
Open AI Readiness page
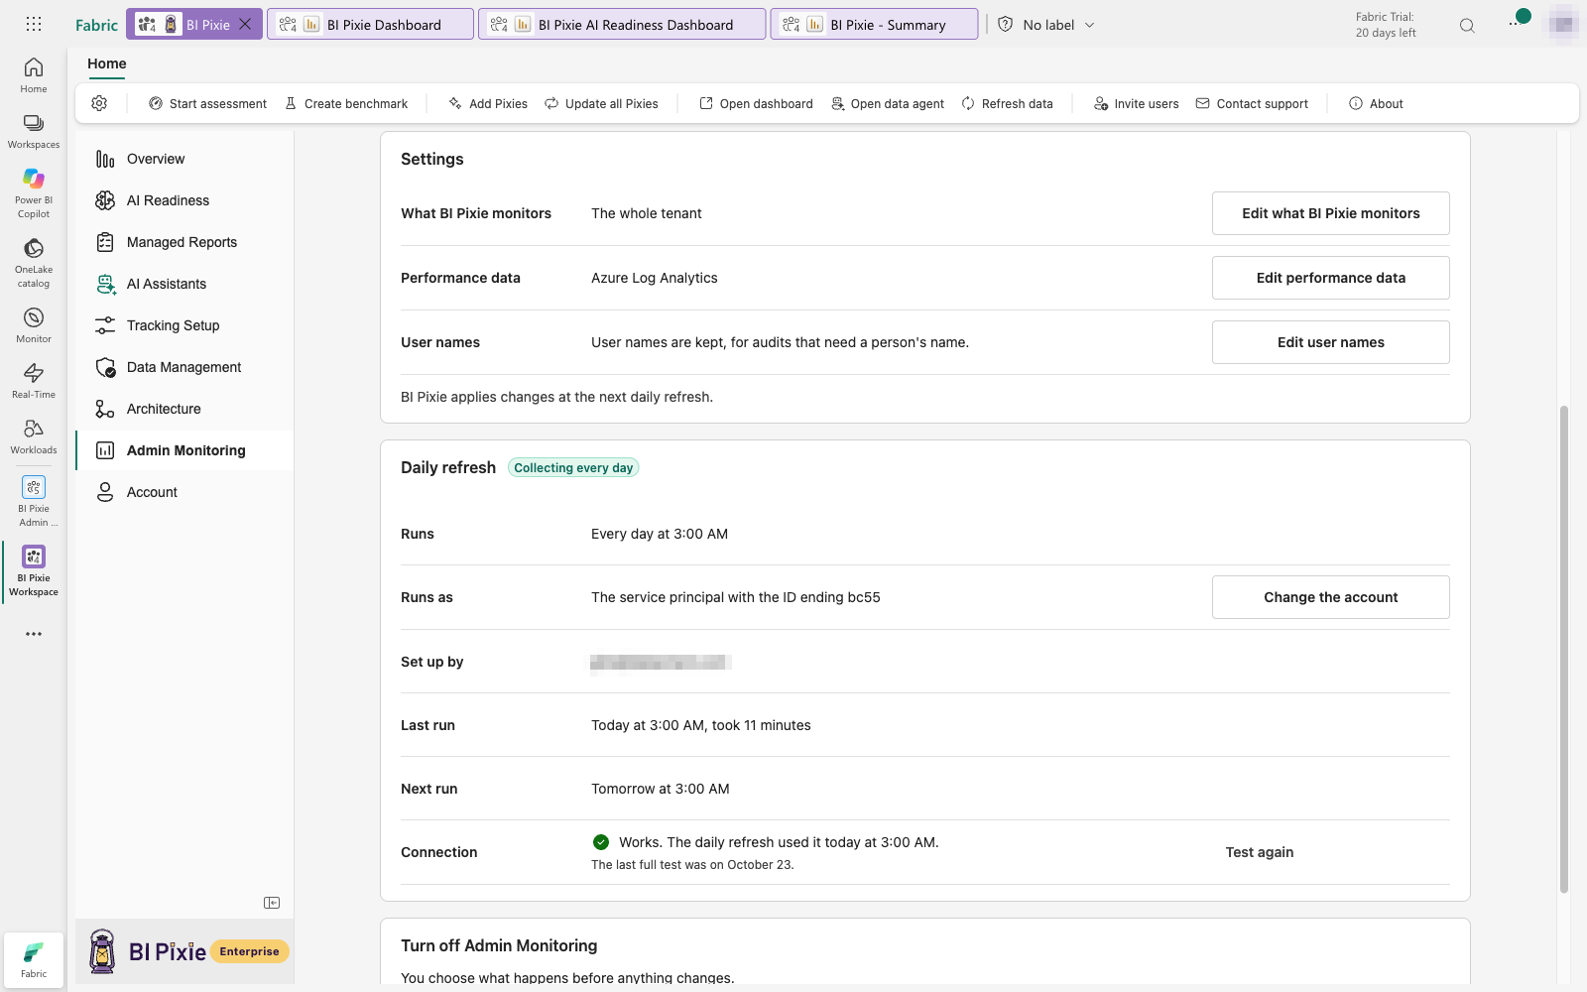pos(184,200)
